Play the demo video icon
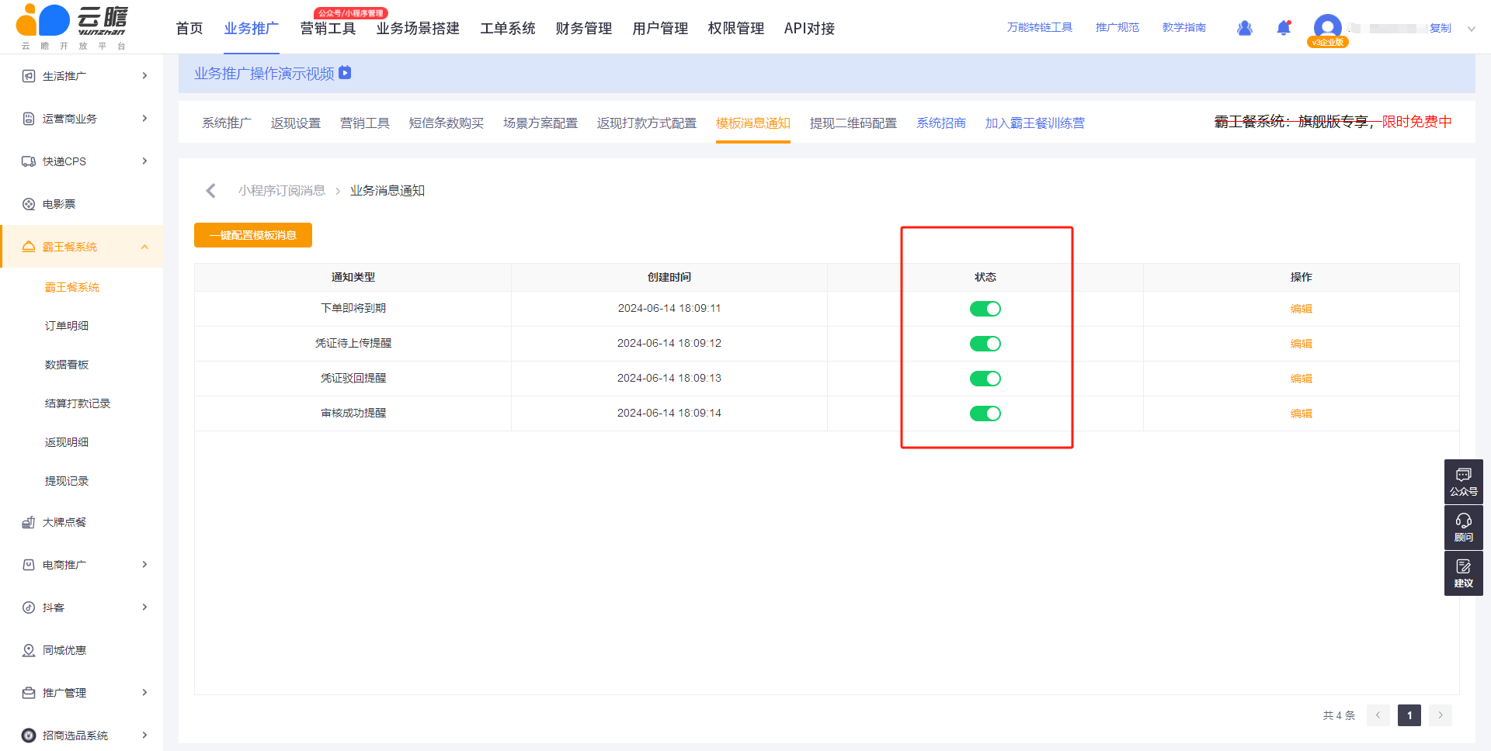1491x751 pixels. [346, 73]
